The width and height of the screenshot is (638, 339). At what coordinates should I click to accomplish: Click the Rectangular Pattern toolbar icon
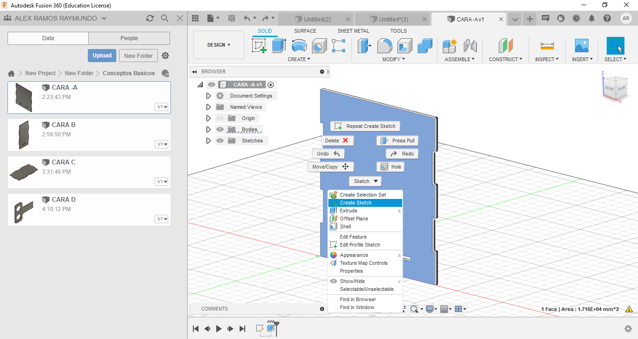click(x=339, y=46)
